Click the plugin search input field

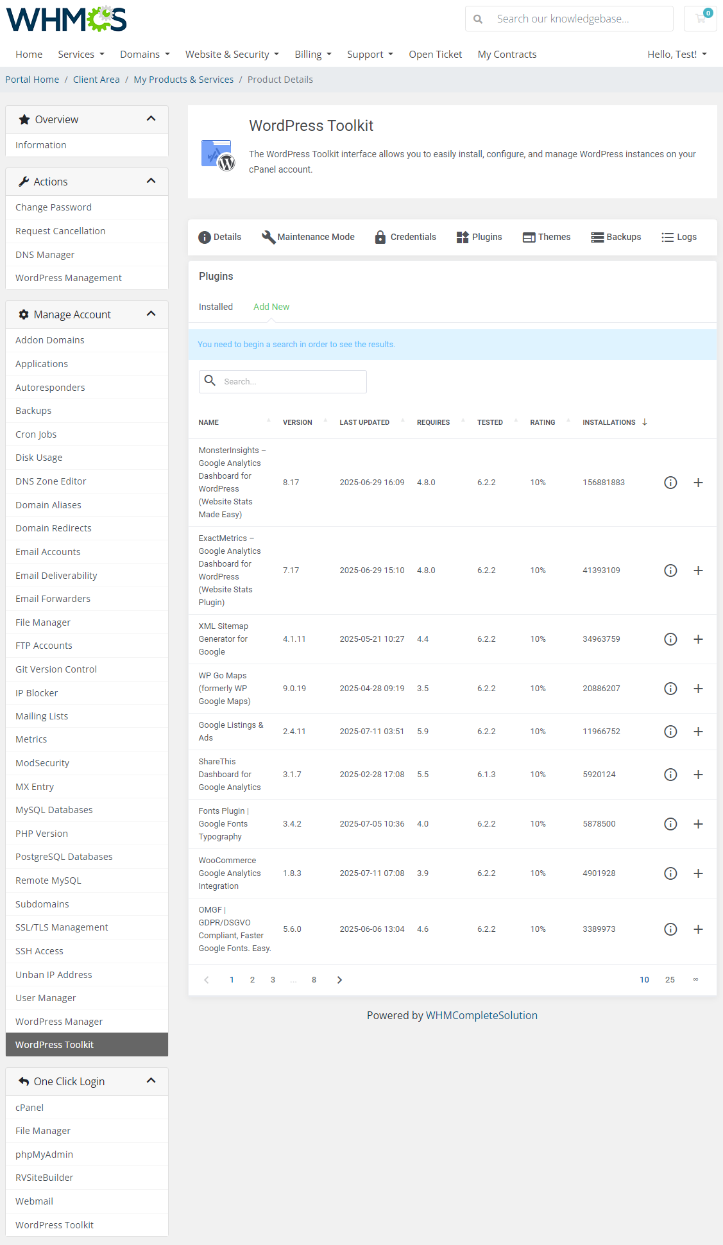(x=291, y=382)
